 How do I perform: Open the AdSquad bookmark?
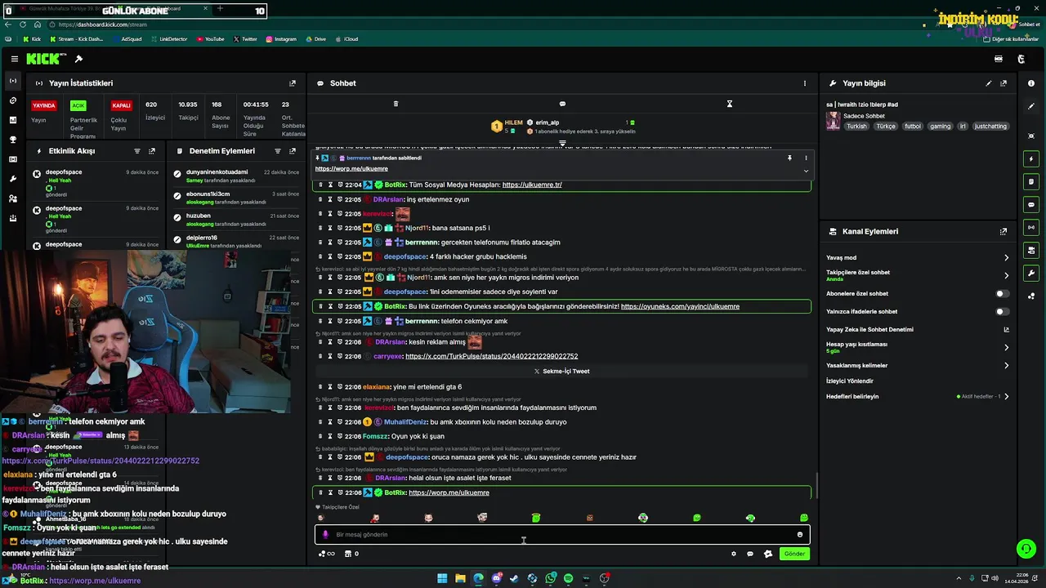click(127, 38)
